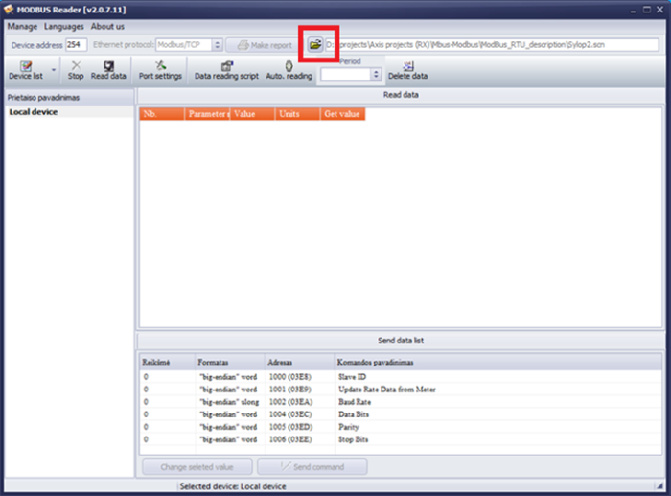
Task: Click the Send command button
Action: (312, 466)
